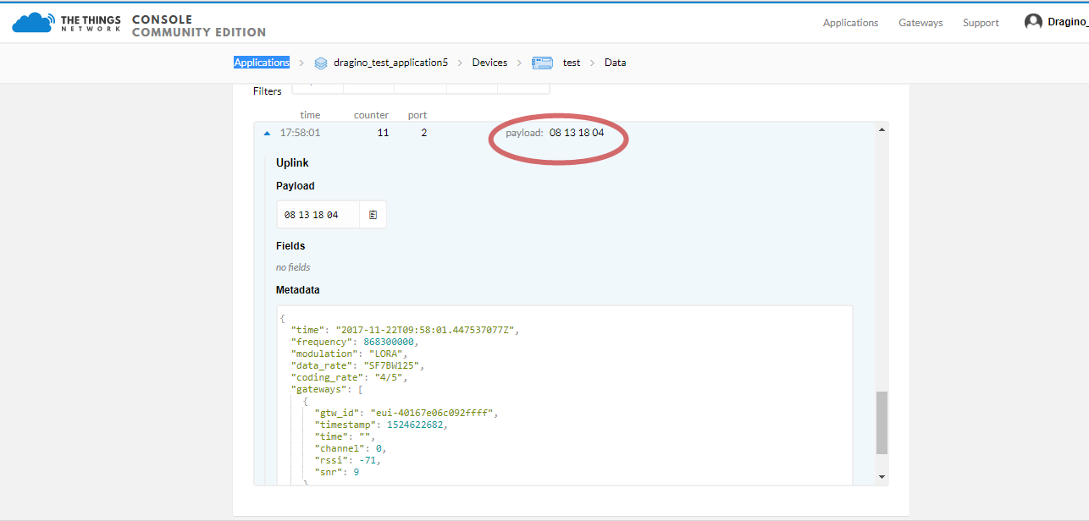
Task: Click the counter value 11
Action: coord(383,133)
